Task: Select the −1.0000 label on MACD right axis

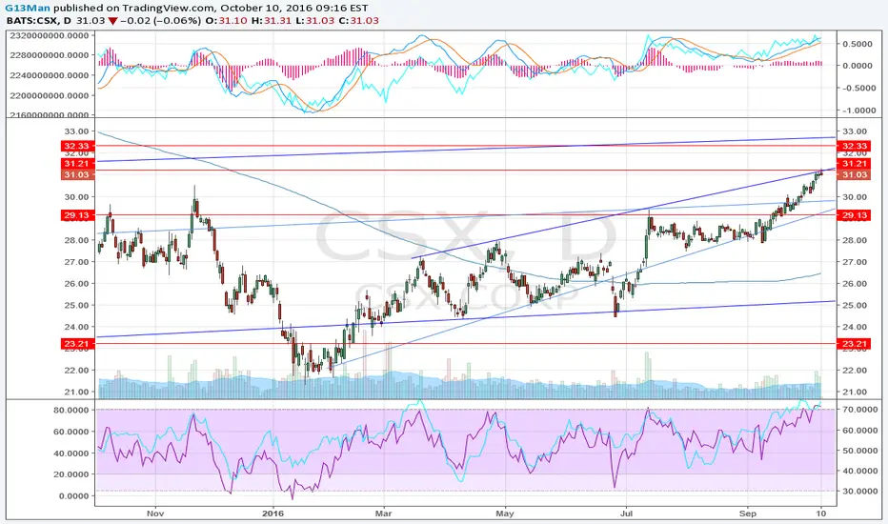Action: [858, 111]
